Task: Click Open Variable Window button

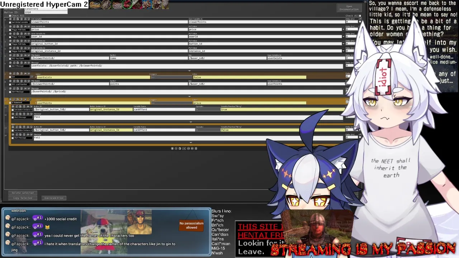Action: pyautogui.click(x=54, y=198)
